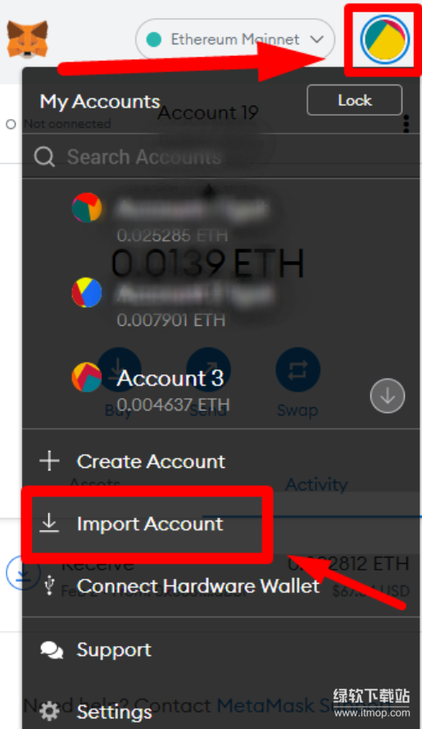Click the plus icon beside Create Account

point(49,461)
